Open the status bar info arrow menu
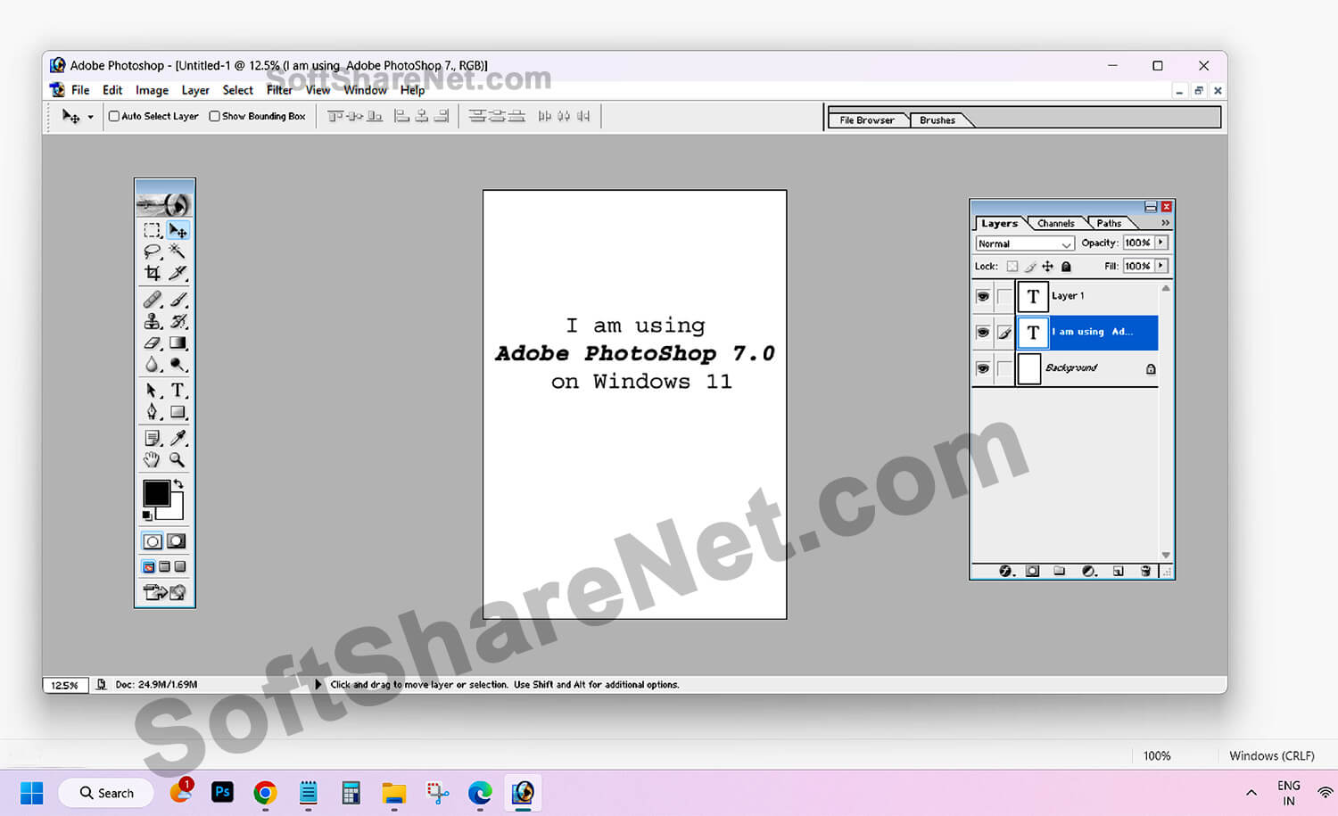This screenshot has height=816, width=1338. tap(318, 685)
